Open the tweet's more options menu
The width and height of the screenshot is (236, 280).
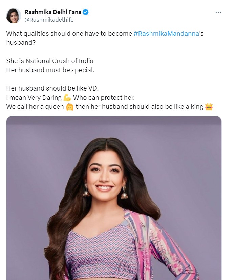click(218, 12)
